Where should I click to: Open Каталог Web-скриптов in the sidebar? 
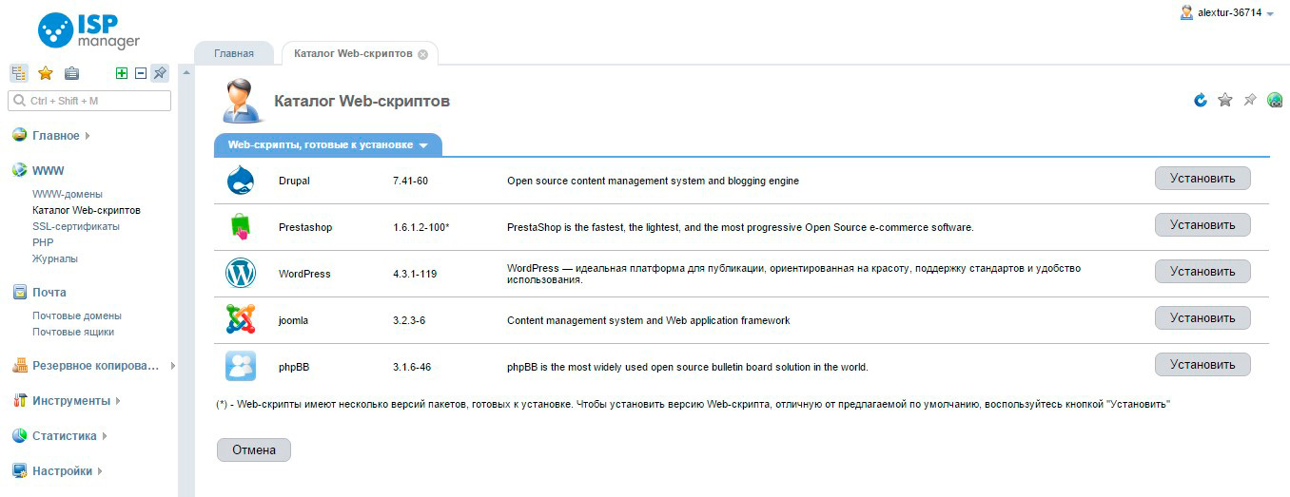[x=87, y=210]
